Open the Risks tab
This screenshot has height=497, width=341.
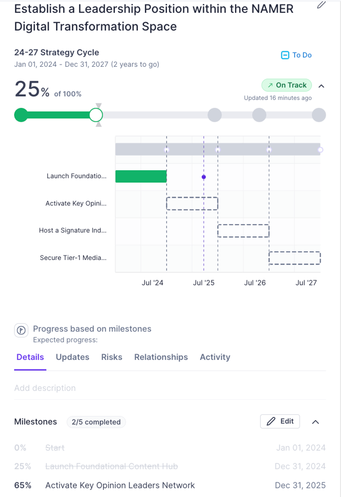click(111, 357)
